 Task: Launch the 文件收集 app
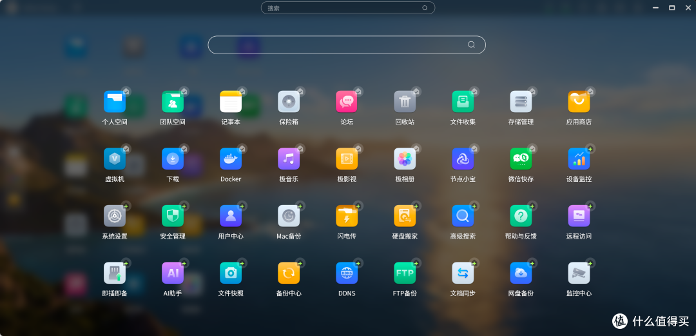point(463,102)
